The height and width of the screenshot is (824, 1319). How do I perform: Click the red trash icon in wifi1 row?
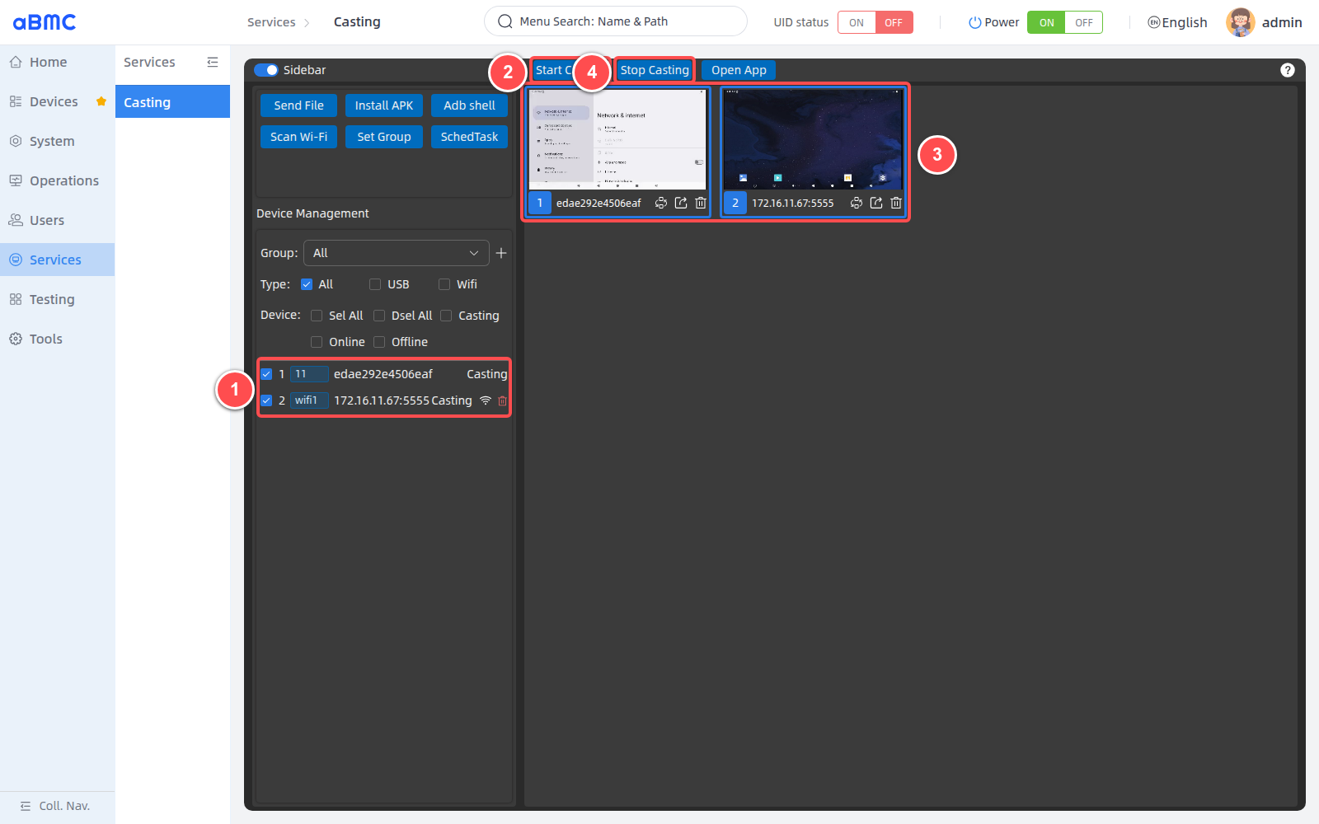click(x=503, y=400)
